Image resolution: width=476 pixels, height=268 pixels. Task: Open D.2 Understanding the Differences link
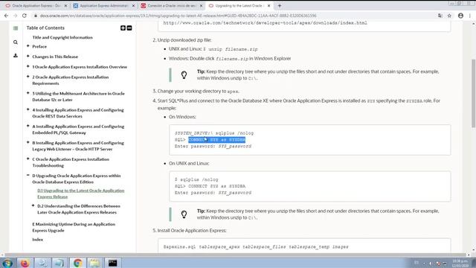(79, 209)
